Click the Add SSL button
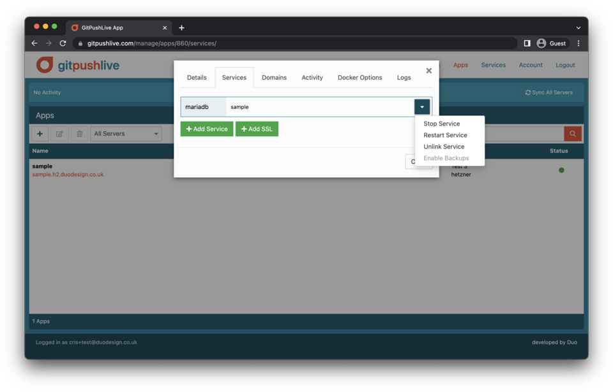This screenshot has height=392, width=613. tap(257, 129)
